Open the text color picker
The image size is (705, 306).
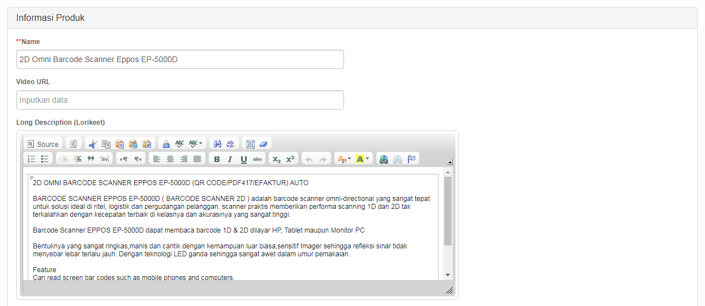[x=344, y=159]
